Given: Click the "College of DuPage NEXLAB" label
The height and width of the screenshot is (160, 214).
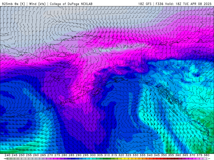Looking at the screenshot, I should pyautogui.click(x=71, y=4).
